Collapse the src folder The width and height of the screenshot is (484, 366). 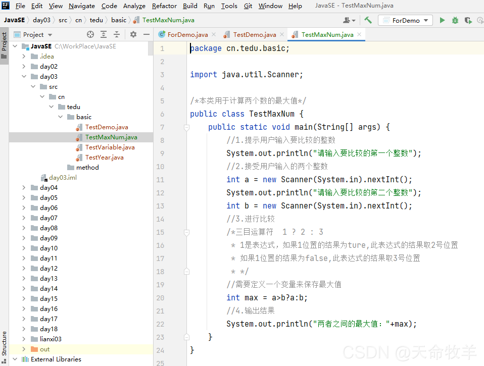tap(33, 87)
